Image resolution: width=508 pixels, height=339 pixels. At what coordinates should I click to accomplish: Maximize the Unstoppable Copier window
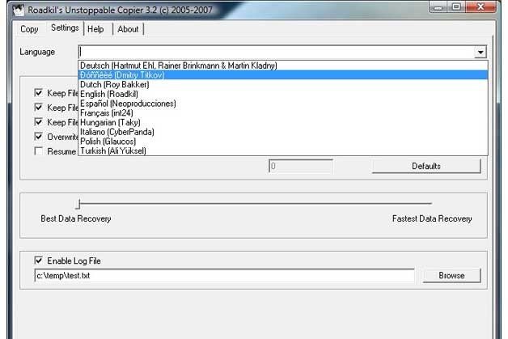[456, 7]
